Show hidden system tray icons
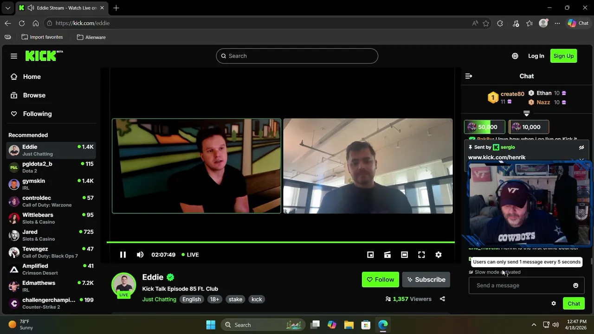This screenshot has width=594, height=334. (534, 325)
